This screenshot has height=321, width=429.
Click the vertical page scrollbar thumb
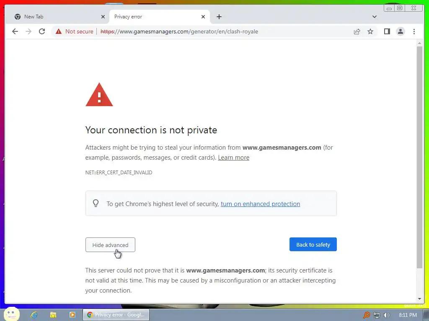tap(420, 157)
